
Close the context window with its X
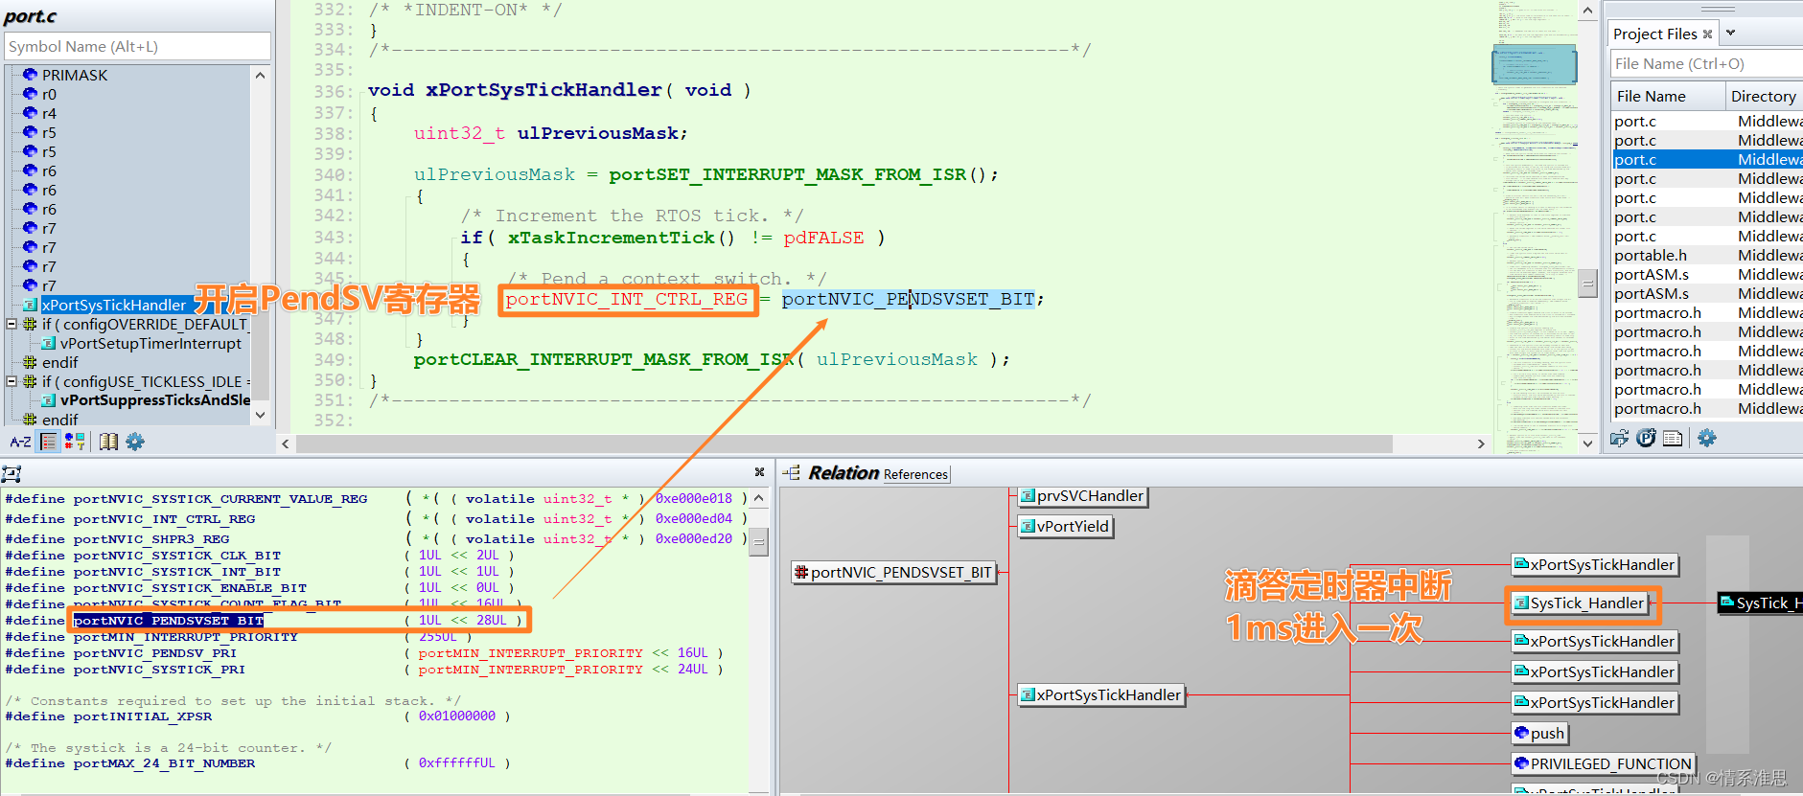tap(759, 472)
